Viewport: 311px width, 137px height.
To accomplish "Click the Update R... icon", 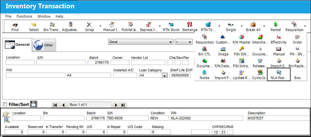I will (x=242, y=73).
